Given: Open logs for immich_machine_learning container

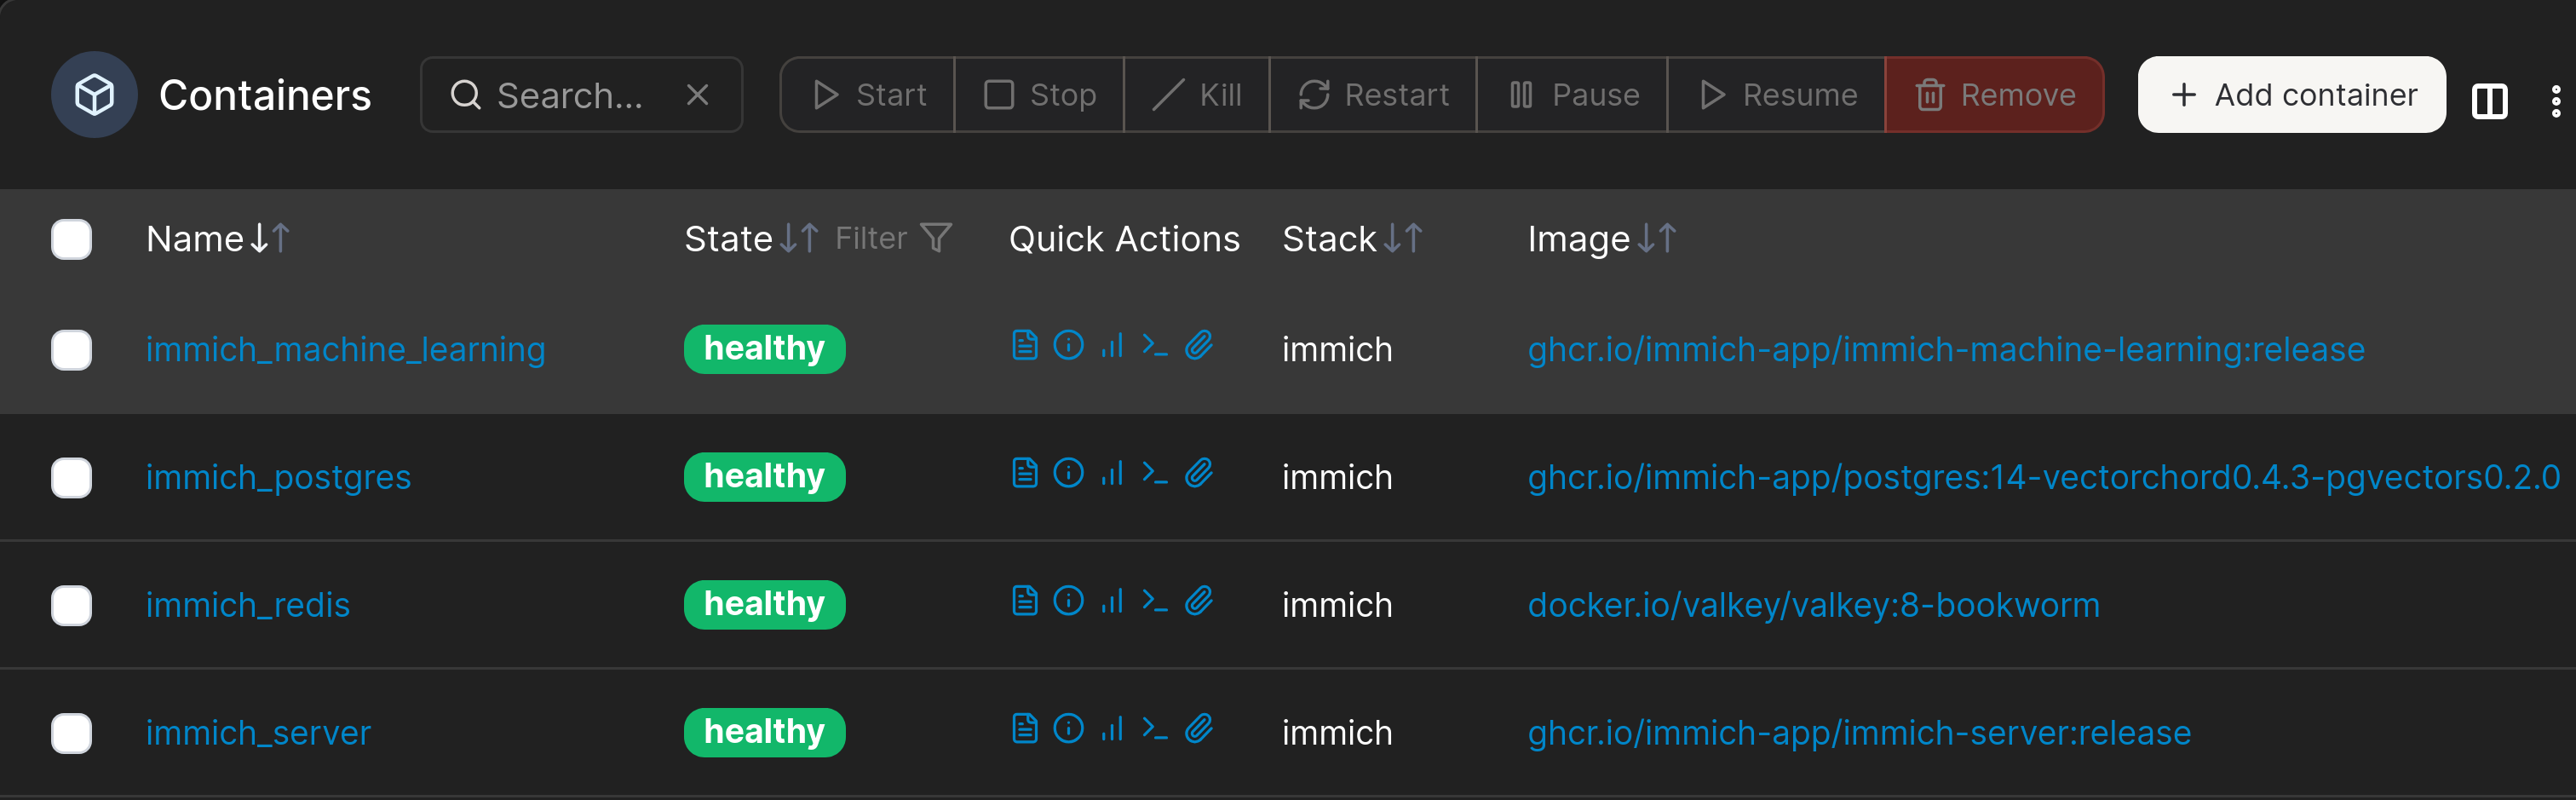Looking at the screenshot, I should [1024, 345].
